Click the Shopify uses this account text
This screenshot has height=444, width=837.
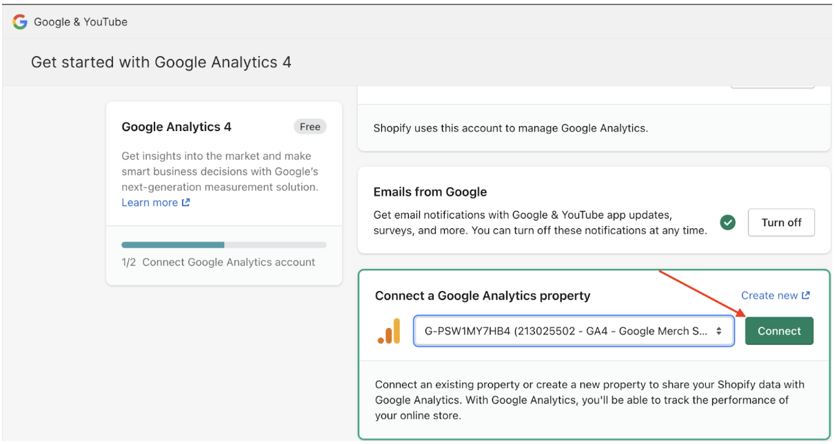[511, 128]
